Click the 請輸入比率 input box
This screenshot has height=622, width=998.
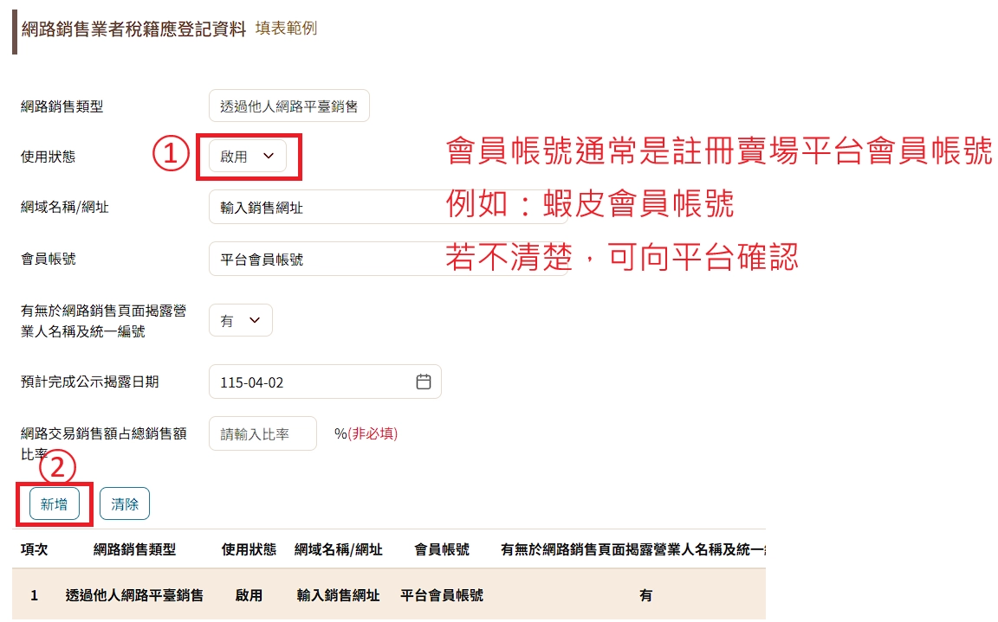(x=262, y=433)
